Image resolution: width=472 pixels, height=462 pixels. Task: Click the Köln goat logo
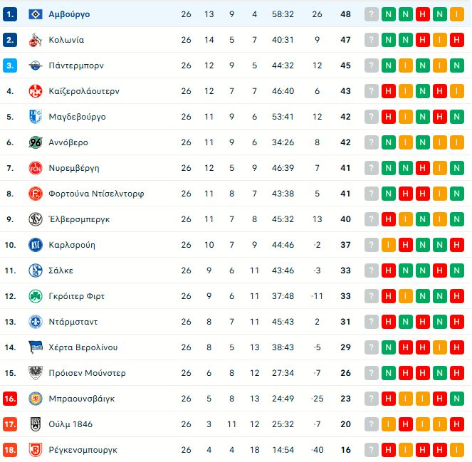(35, 40)
